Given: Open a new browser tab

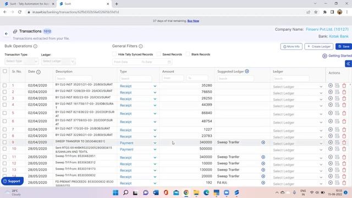Looking at the screenshot, I should pos(117,4).
